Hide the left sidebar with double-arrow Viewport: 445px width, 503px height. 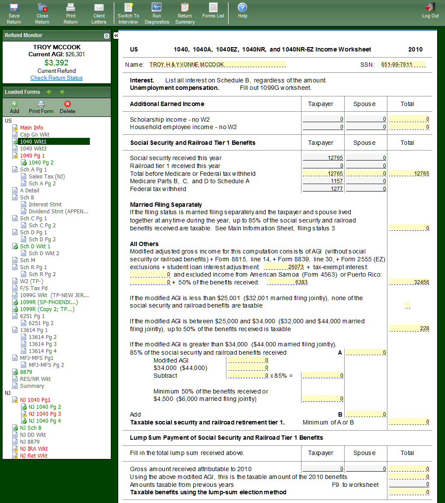pyautogui.click(x=116, y=35)
